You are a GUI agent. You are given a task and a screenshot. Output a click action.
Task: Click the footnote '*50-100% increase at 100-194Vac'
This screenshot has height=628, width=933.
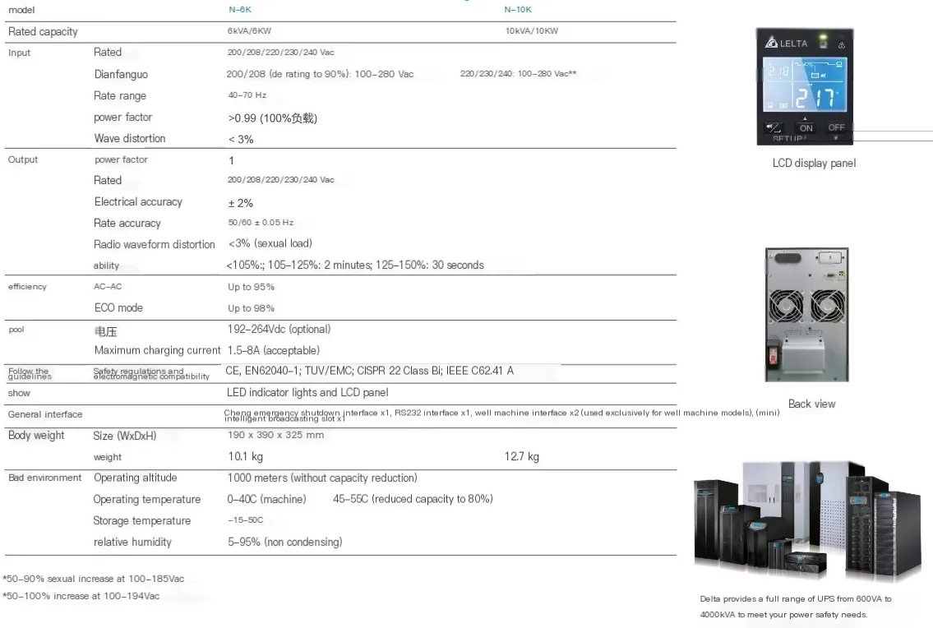point(81,596)
